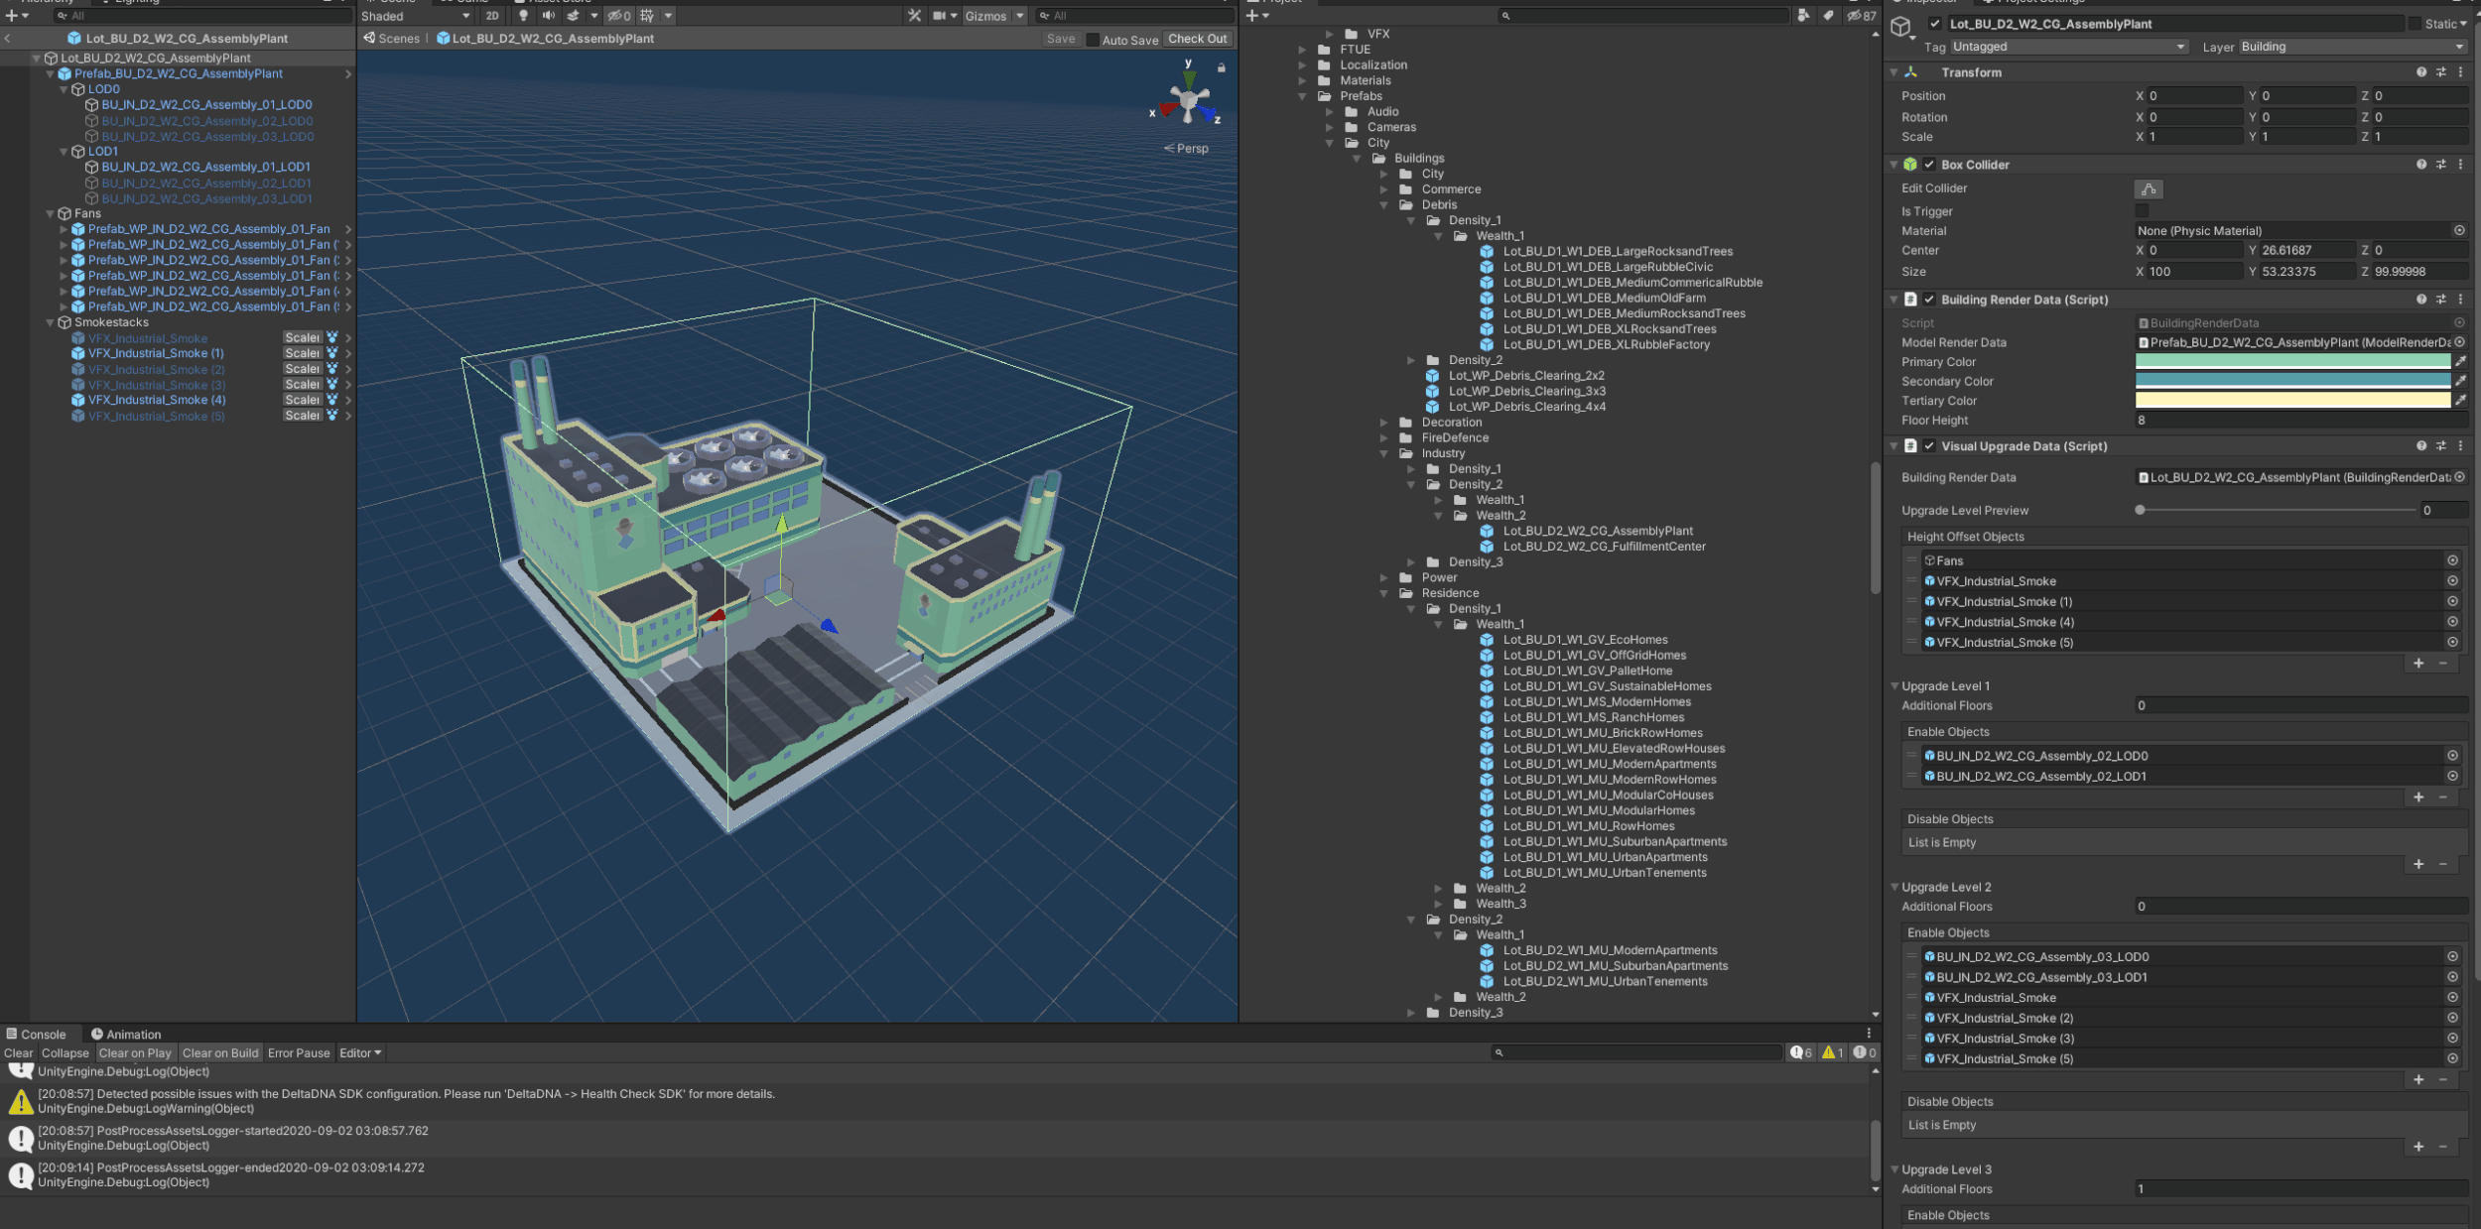Toggle Error Pause in Console
This screenshot has height=1229, width=2481.
tap(299, 1052)
